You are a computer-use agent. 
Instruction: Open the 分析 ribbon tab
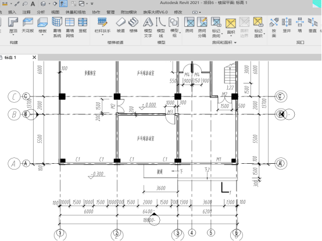click(x=41, y=12)
